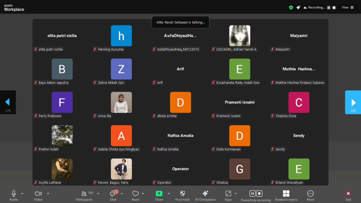
Task: Select Chalista Divia's C avatar
Action: (x=299, y=102)
